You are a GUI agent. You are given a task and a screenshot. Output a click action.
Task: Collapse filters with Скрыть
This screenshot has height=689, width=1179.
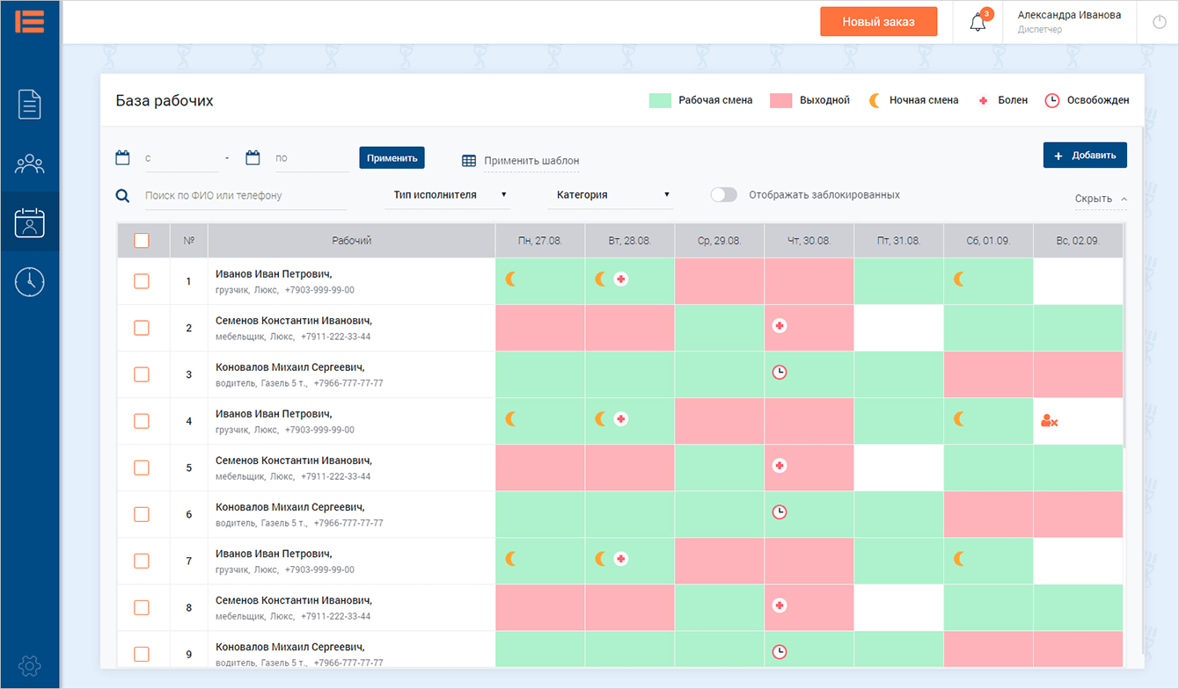(x=1100, y=199)
